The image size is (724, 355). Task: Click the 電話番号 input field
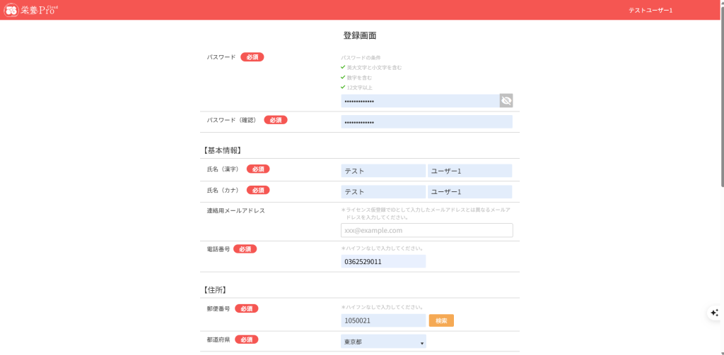click(383, 262)
